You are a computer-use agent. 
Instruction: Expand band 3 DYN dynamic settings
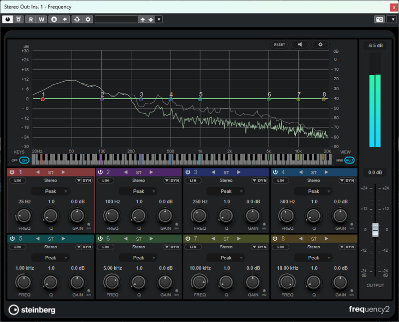254,180
